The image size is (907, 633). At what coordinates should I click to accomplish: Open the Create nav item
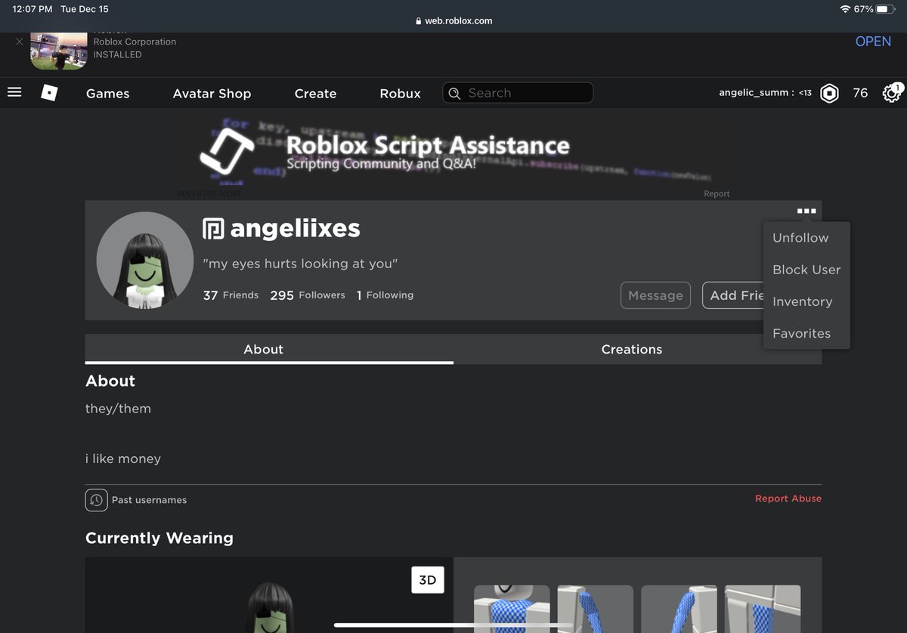click(315, 94)
